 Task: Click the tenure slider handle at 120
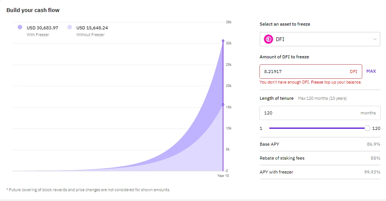pyautogui.click(x=367, y=128)
